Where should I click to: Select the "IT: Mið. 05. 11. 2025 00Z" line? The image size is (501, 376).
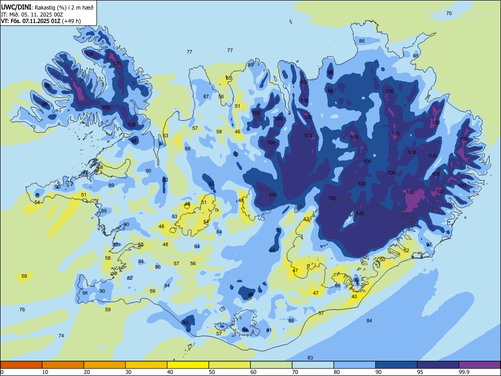pos(32,15)
